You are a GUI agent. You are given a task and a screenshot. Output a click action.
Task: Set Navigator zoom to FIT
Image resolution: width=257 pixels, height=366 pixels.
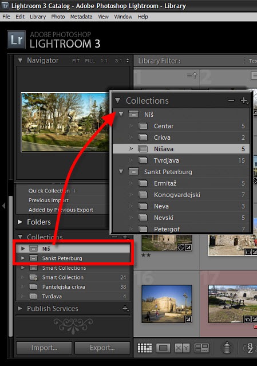click(76, 61)
